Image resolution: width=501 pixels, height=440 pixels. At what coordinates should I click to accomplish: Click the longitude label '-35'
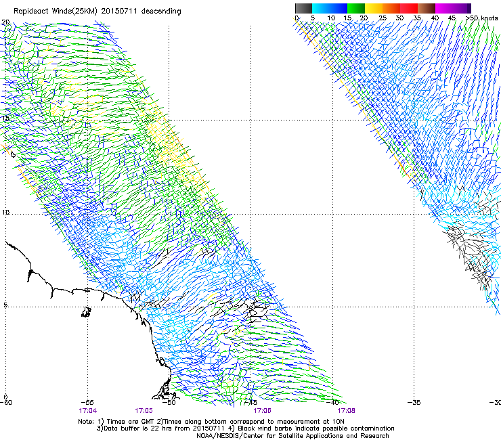click(x=414, y=402)
